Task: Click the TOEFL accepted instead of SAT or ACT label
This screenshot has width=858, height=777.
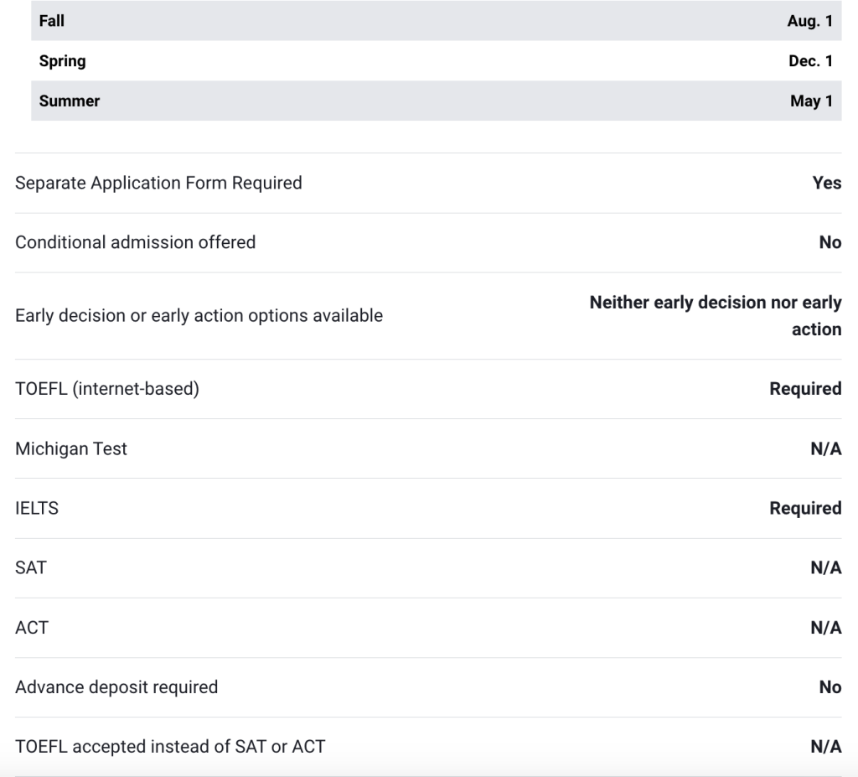Action: 169,746
